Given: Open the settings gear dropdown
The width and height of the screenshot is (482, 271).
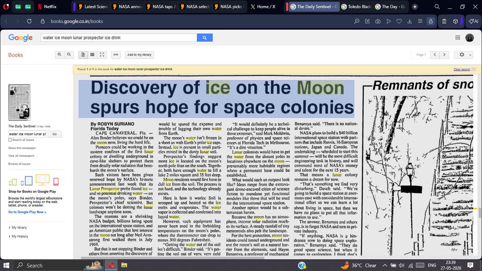Looking at the screenshot, I should coord(464,55).
